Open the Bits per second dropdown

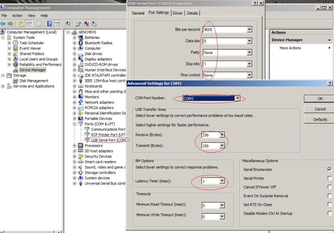click(x=249, y=30)
